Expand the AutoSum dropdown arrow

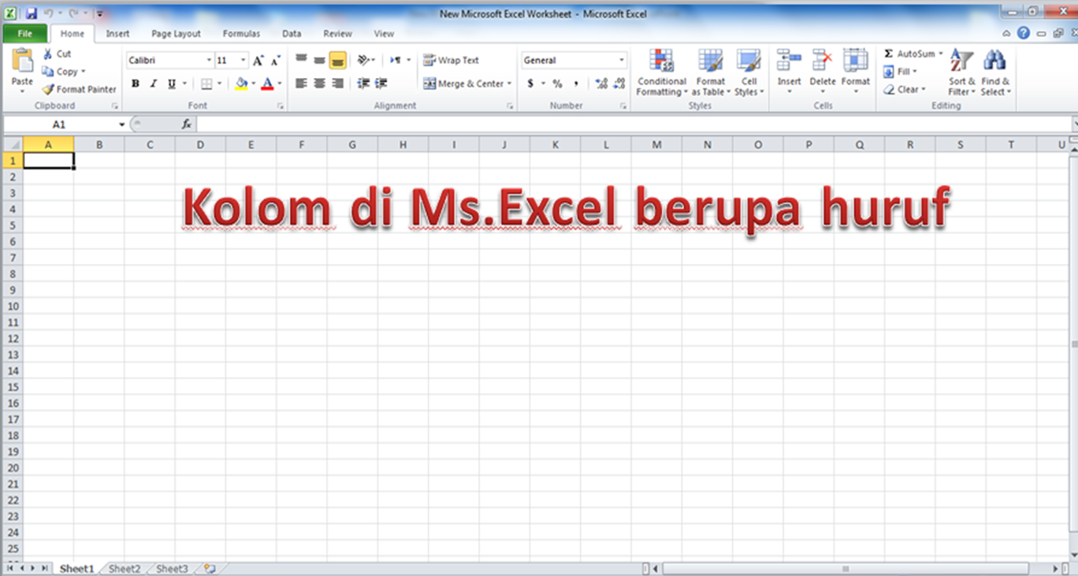click(940, 54)
